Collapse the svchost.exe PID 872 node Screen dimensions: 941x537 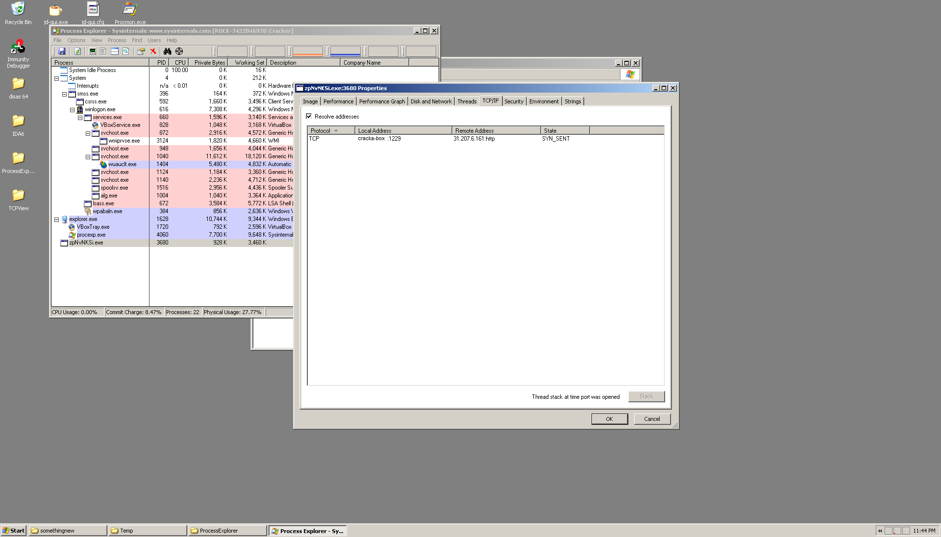click(x=88, y=133)
